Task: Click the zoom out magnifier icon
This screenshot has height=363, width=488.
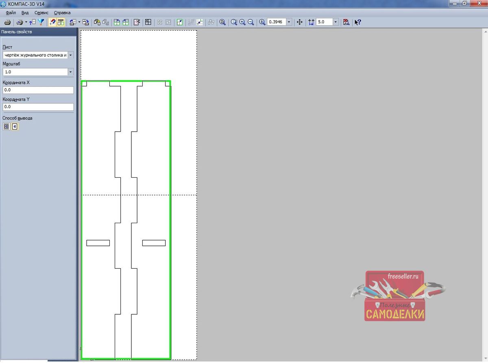Action: click(251, 22)
